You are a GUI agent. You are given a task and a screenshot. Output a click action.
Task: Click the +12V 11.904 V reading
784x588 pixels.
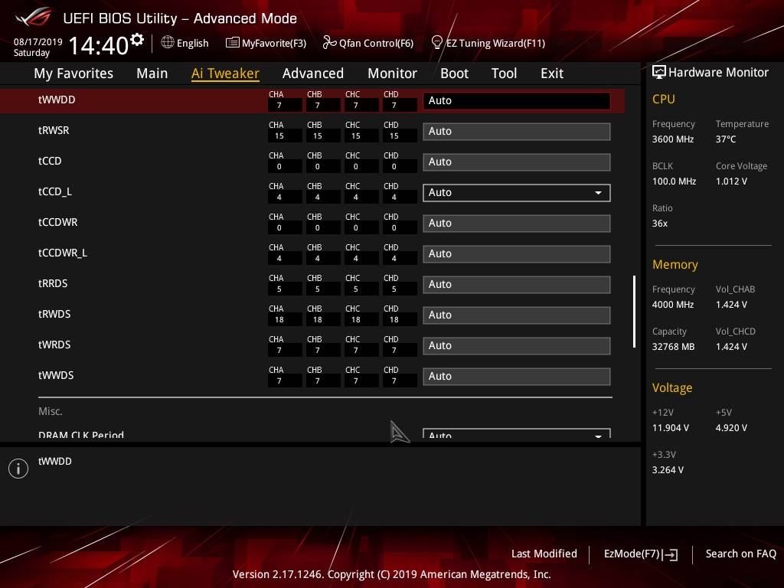(x=670, y=428)
